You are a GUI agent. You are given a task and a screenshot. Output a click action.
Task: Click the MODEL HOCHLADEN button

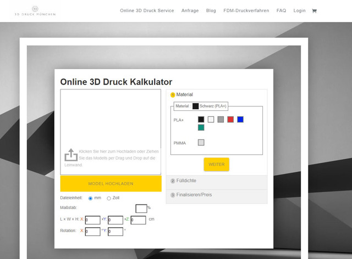(x=111, y=183)
